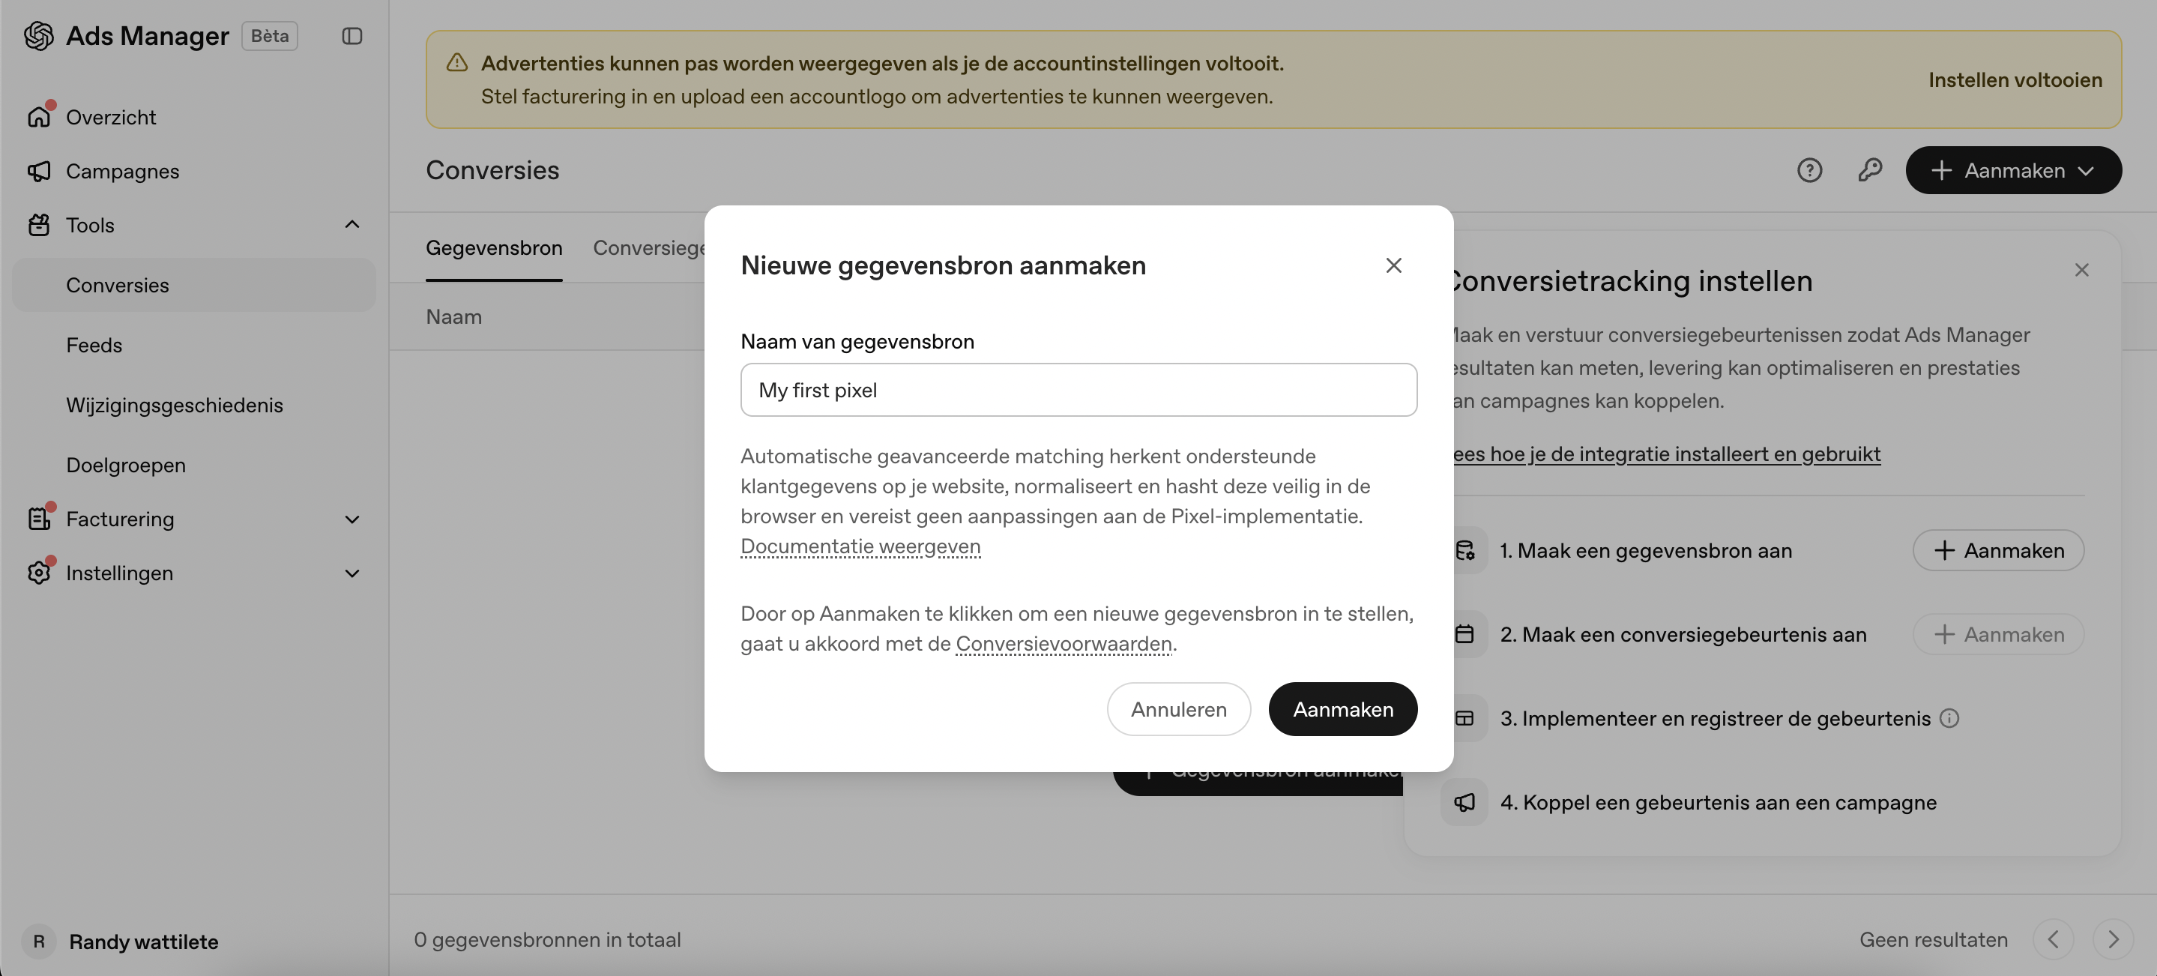Click the dialog's black Aanmaken button
The height and width of the screenshot is (976, 2157).
pos(1342,708)
